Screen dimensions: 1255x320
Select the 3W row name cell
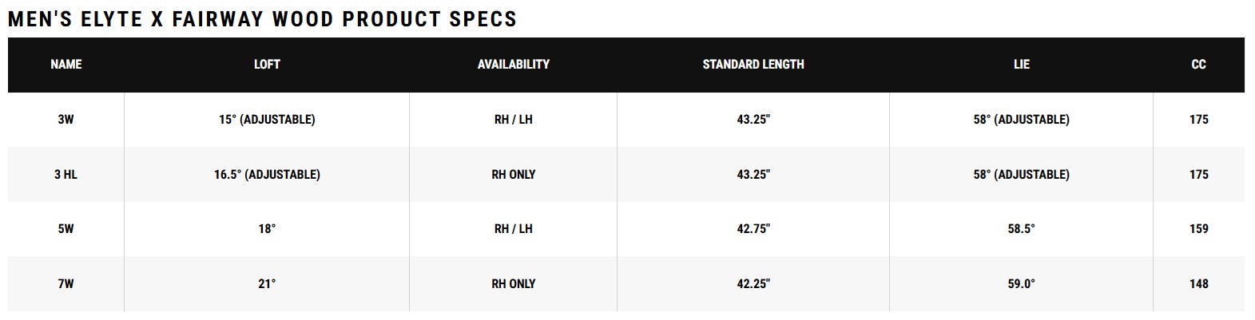pyautogui.click(x=66, y=120)
